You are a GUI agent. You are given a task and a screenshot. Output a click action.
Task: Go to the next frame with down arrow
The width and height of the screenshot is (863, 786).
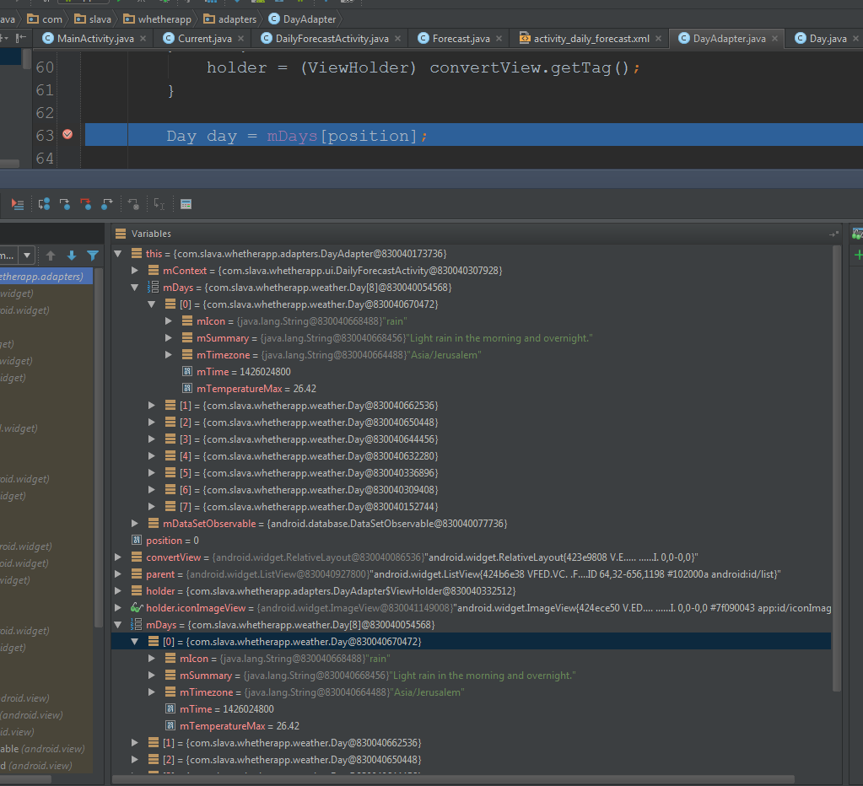(72, 256)
